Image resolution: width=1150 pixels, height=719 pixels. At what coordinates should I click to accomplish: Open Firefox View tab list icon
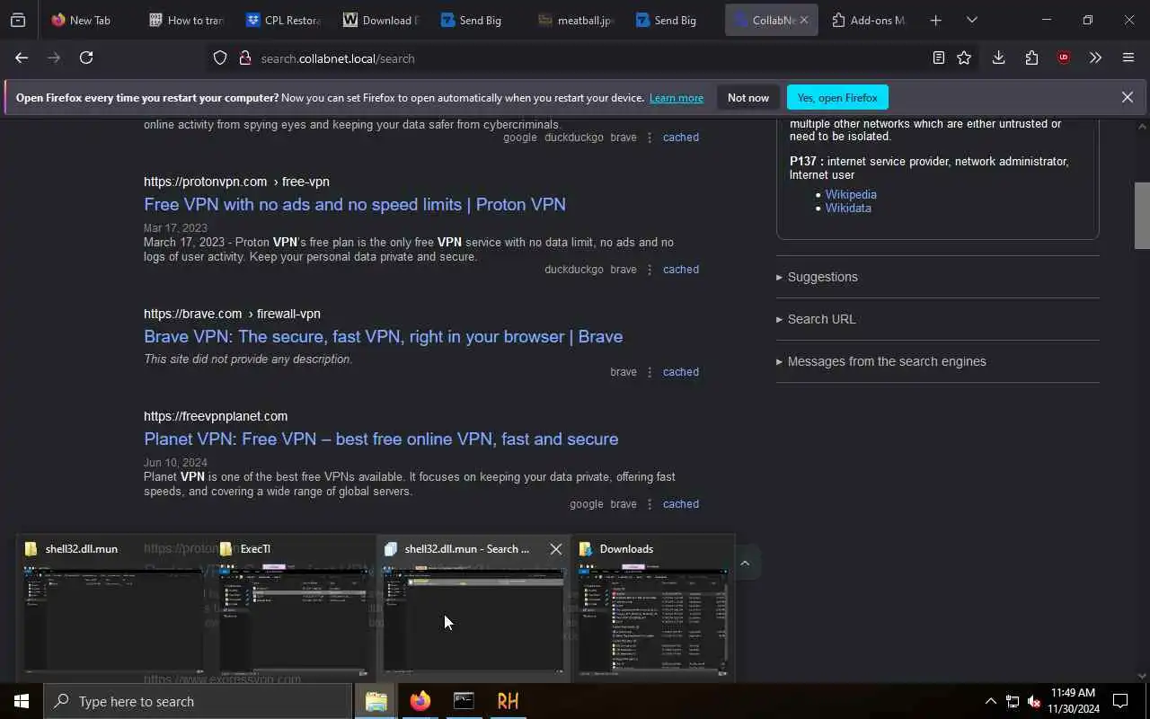18,20
